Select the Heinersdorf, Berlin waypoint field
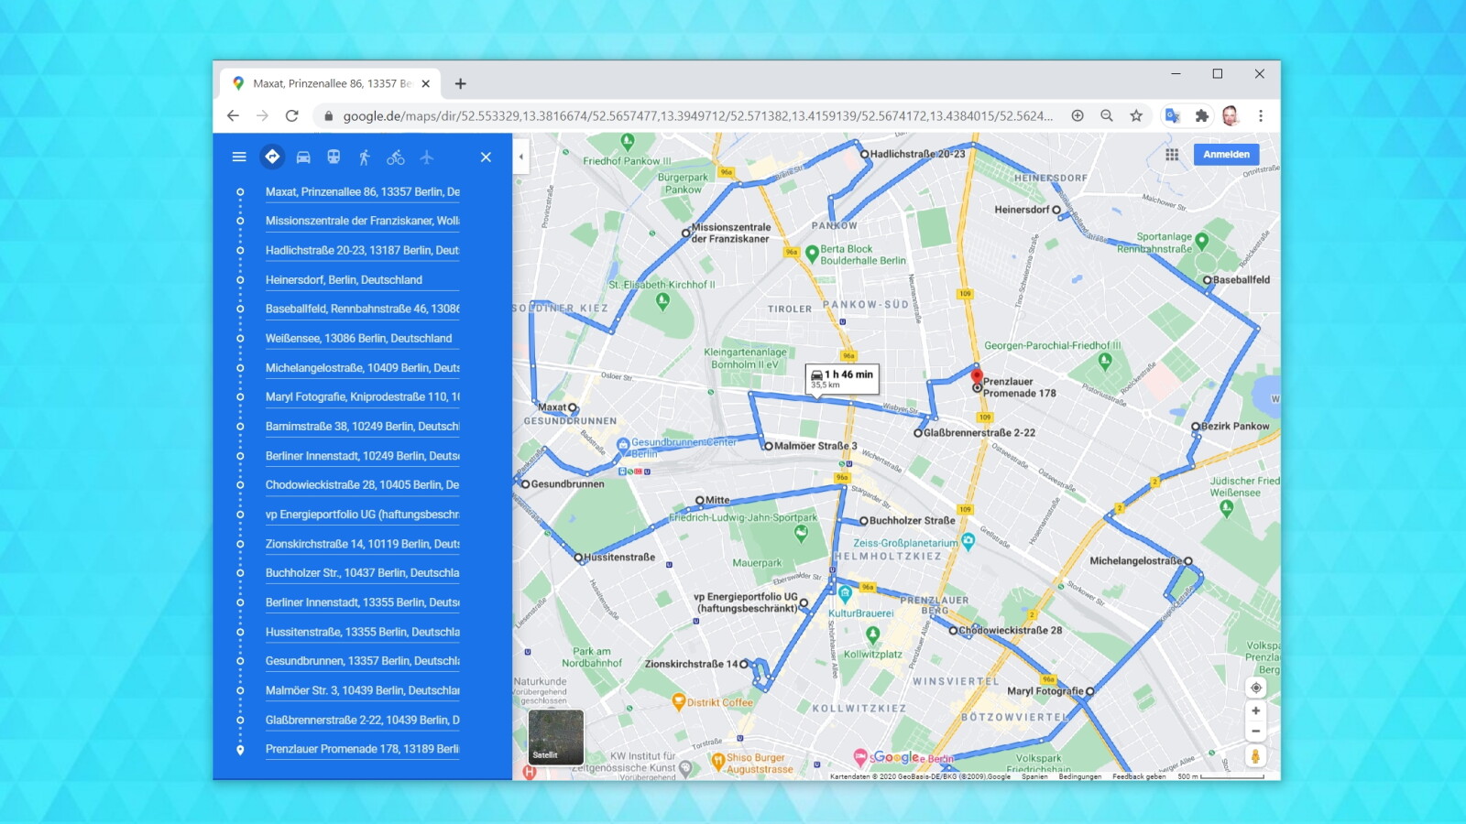1466x824 pixels. 362,279
